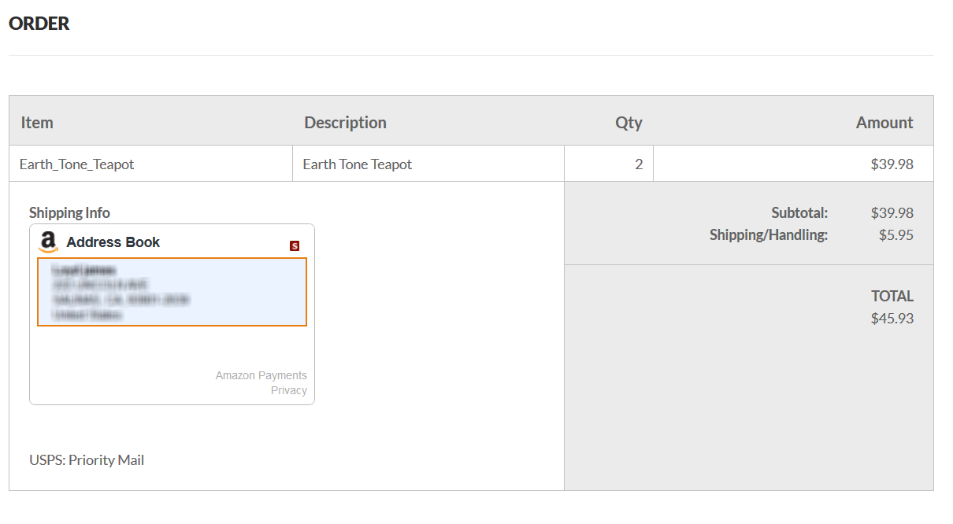This screenshot has height=524, width=953.
Task: Click the Subtotal value $39.98
Action: (892, 212)
